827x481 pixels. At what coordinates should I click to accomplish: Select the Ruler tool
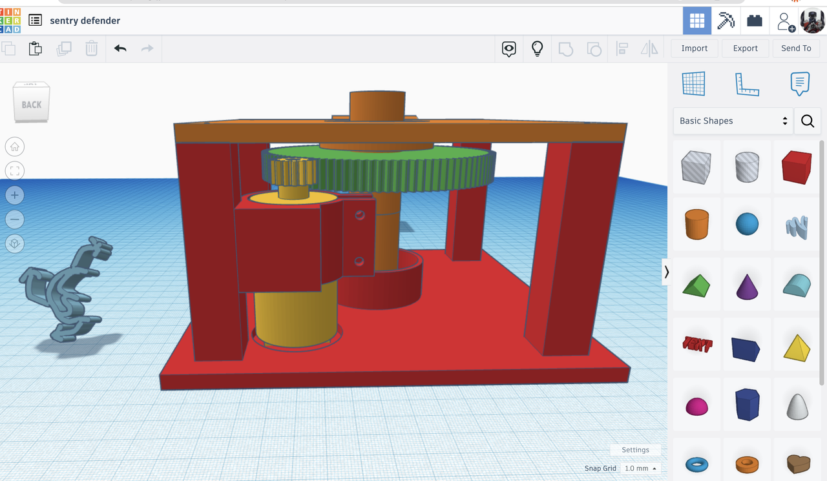747,84
